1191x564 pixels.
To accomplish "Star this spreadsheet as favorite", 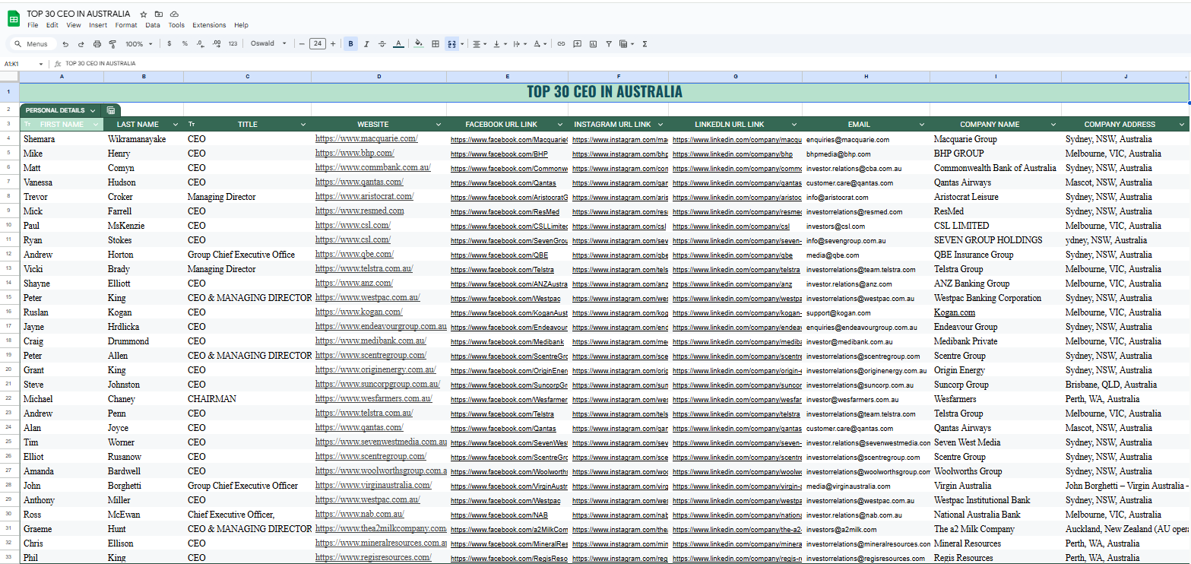I will pyautogui.click(x=143, y=13).
